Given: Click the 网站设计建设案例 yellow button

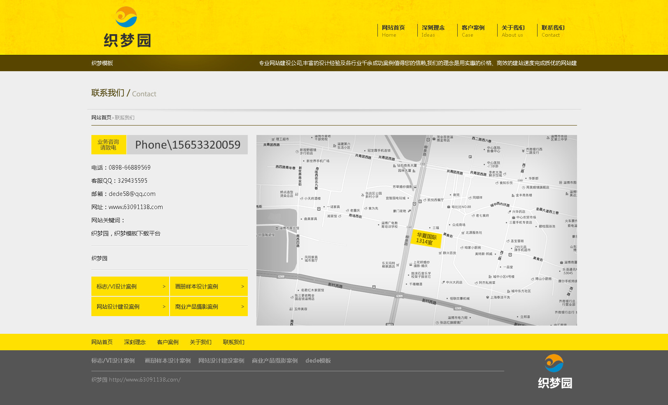Looking at the screenshot, I should point(130,307).
